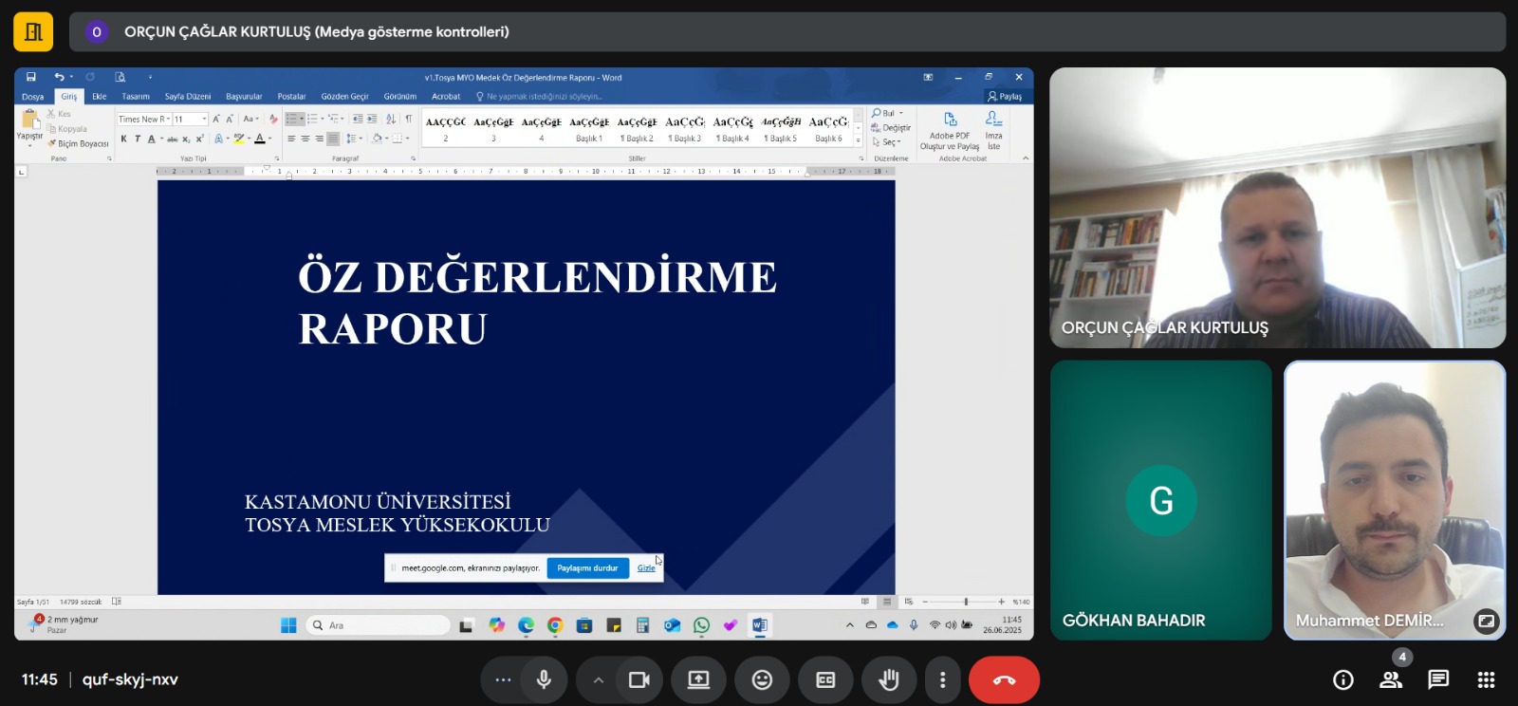This screenshot has height=706, width=1518.
Task: Apply the Başlık 3 style
Action: pyautogui.click(x=684, y=129)
